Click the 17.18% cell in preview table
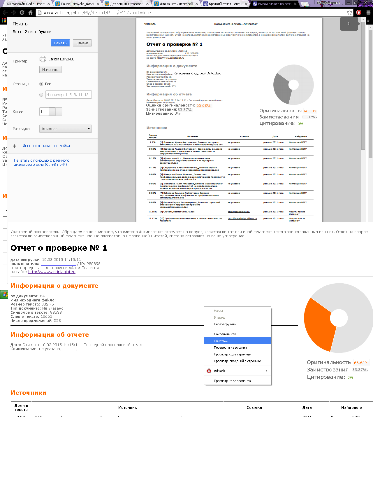The image size is (373, 501). 153,212
